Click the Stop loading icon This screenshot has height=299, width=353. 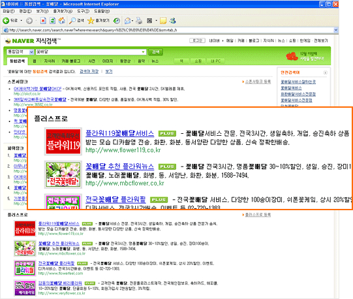coord(43,21)
